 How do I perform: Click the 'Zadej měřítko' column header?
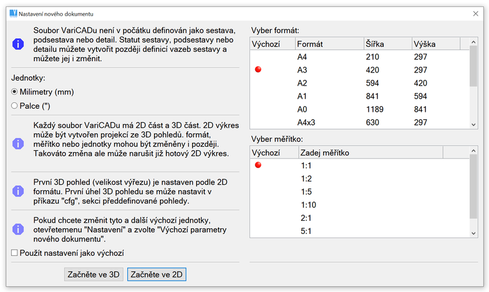pos(369,153)
